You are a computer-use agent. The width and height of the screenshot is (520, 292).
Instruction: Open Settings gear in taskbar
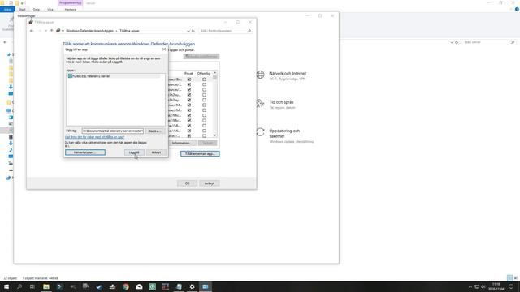192,286
